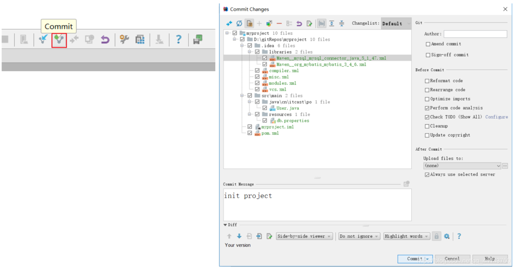
Task: Enable the Amend commit checkbox
Action: pos(428,44)
